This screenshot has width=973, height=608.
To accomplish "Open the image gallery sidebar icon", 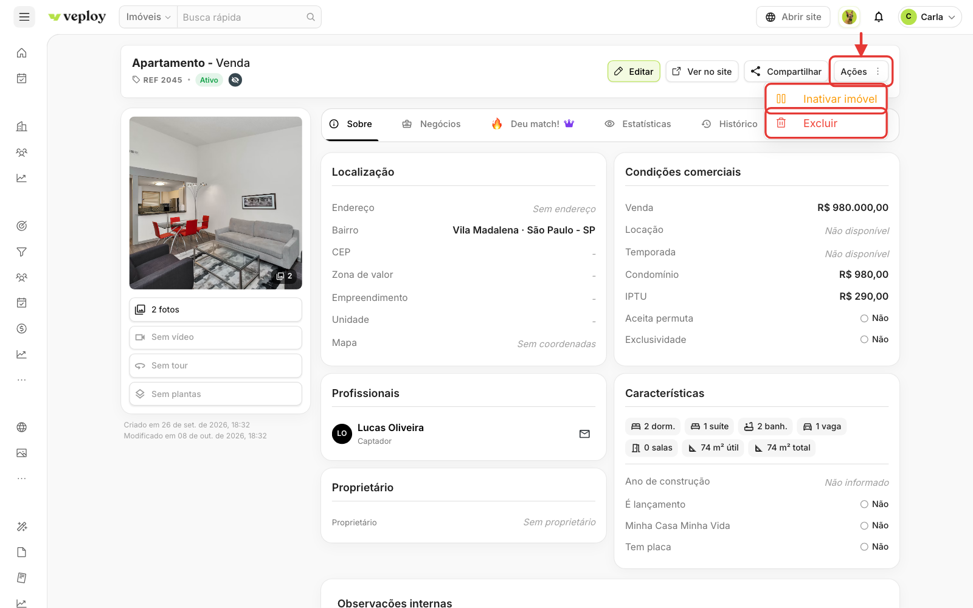I will click(x=22, y=453).
